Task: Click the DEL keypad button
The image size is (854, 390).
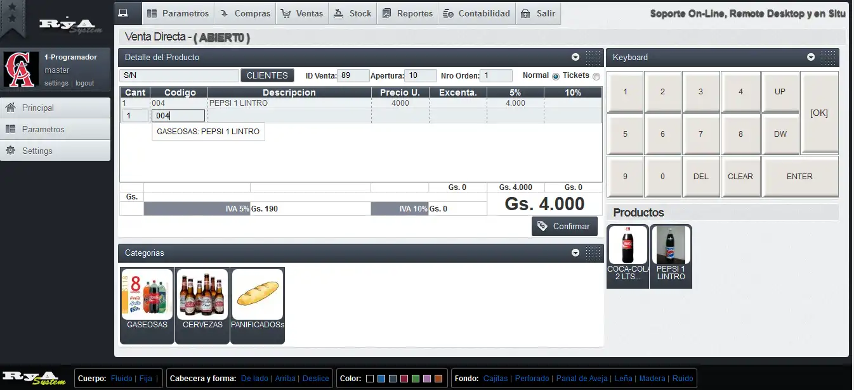Action: pyautogui.click(x=701, y=177)
